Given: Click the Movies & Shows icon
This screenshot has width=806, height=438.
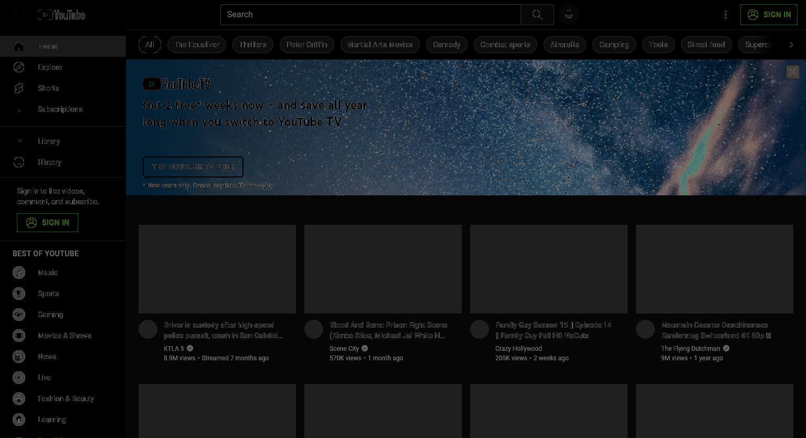Looking at the screenshot, I should point(19,336).
